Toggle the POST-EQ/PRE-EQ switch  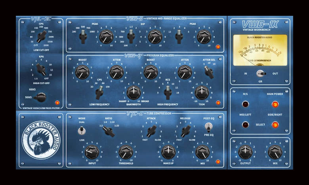tap(208, 127)
